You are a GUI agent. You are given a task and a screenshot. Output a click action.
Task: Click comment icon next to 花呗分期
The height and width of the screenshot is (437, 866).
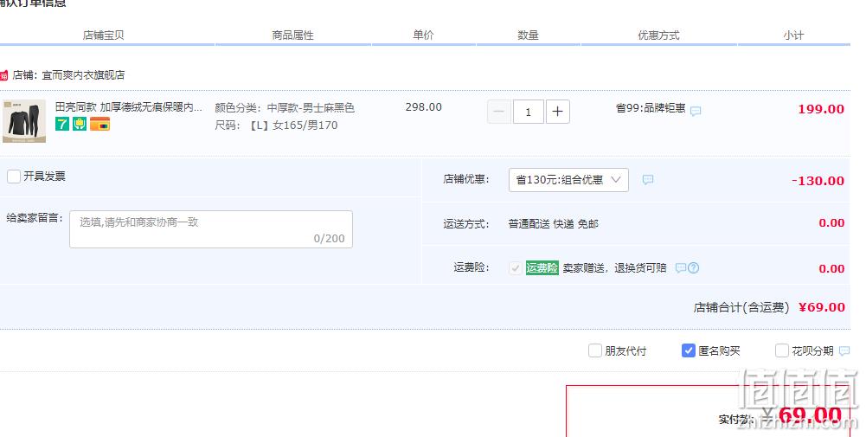844,350
